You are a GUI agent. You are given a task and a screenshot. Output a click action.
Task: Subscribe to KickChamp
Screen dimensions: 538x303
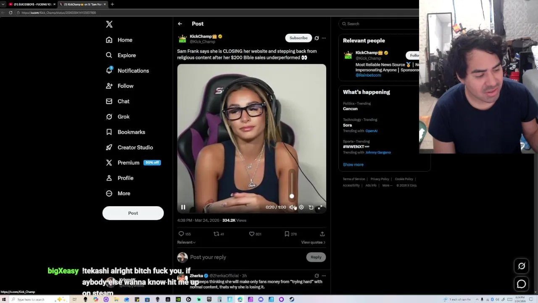(x=298, y=38)
